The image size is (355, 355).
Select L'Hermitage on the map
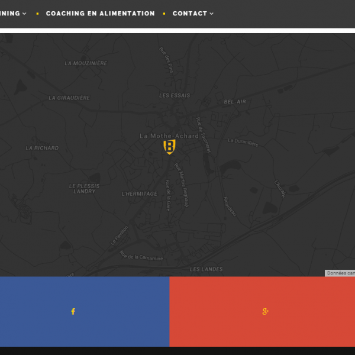[140, 193]
